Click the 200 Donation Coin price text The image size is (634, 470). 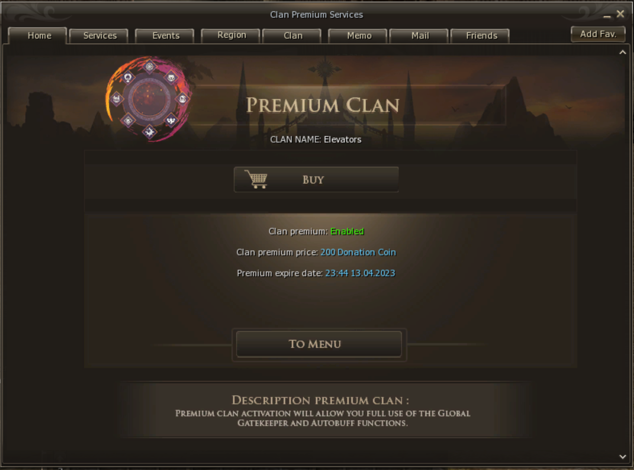coord(358,252)
